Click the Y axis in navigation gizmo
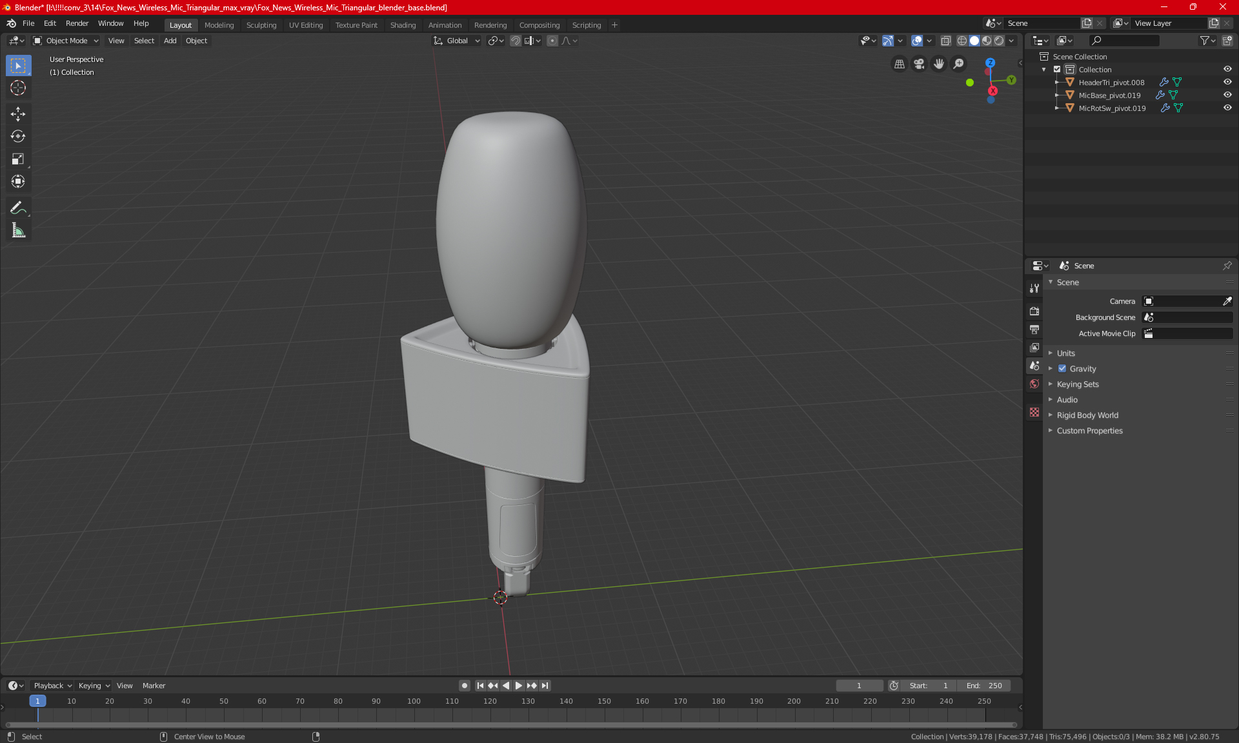Screen dimensions: 1239x743 pos(1011,80)
